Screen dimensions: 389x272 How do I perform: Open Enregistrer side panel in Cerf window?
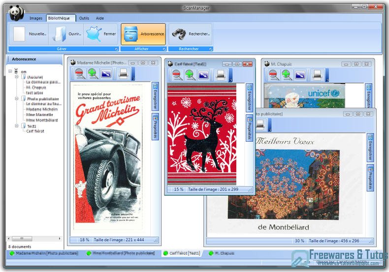(x=249, y=97)
